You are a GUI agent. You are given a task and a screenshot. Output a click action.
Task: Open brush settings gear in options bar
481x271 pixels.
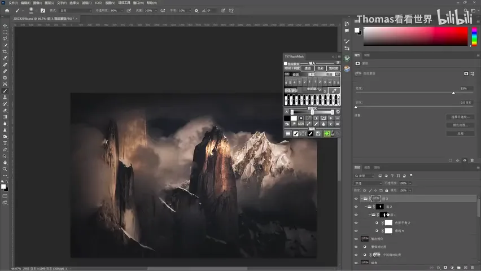click(196, 10)
